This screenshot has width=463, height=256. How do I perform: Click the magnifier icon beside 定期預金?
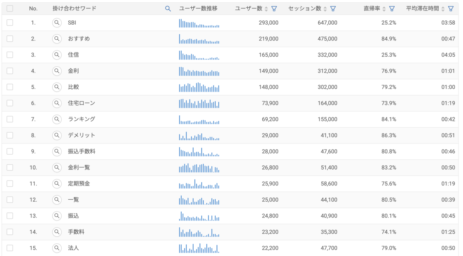point(57,184)
